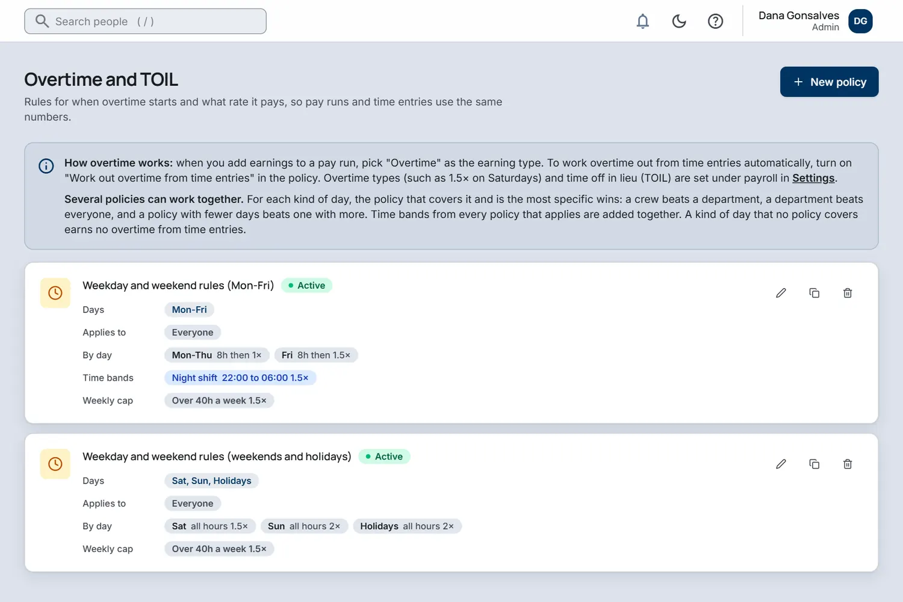Image resolution: width=903 pixels, height=602 pixels.
Task: Click the Everyone chip in the weekends policy
Action: click(x=193, y=504)
